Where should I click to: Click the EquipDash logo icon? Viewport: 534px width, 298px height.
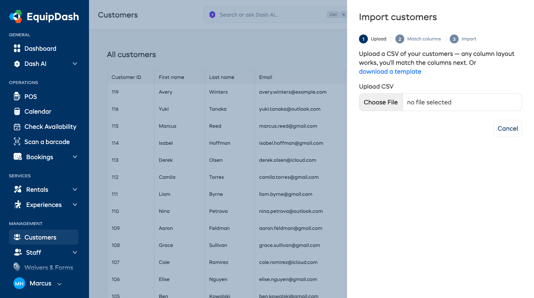(x=16, y=16)
